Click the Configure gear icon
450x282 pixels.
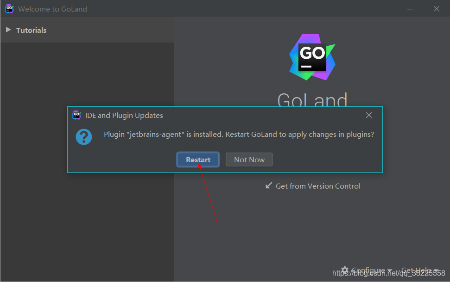click(345, 270)
